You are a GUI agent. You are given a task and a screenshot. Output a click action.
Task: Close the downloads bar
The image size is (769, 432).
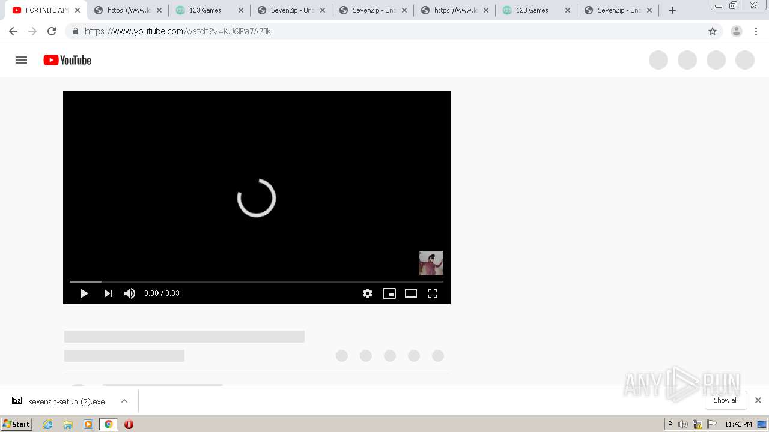(x=758, y=400)
